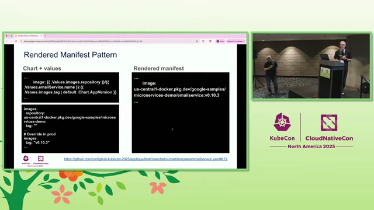
Task: Click the browser back arrow
Action: (6, 41)
